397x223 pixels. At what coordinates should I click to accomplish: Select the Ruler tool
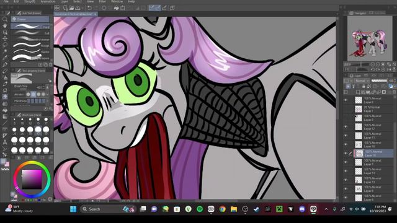point(4,136)
